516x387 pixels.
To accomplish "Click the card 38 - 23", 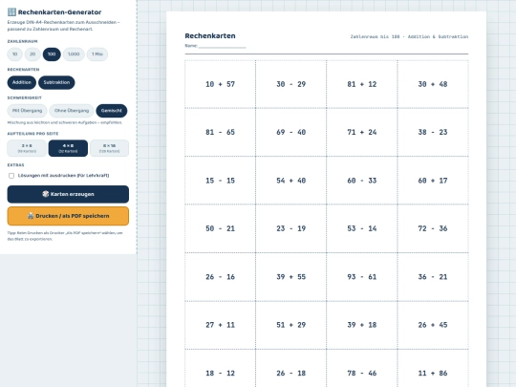I will (x=433, y=132).
